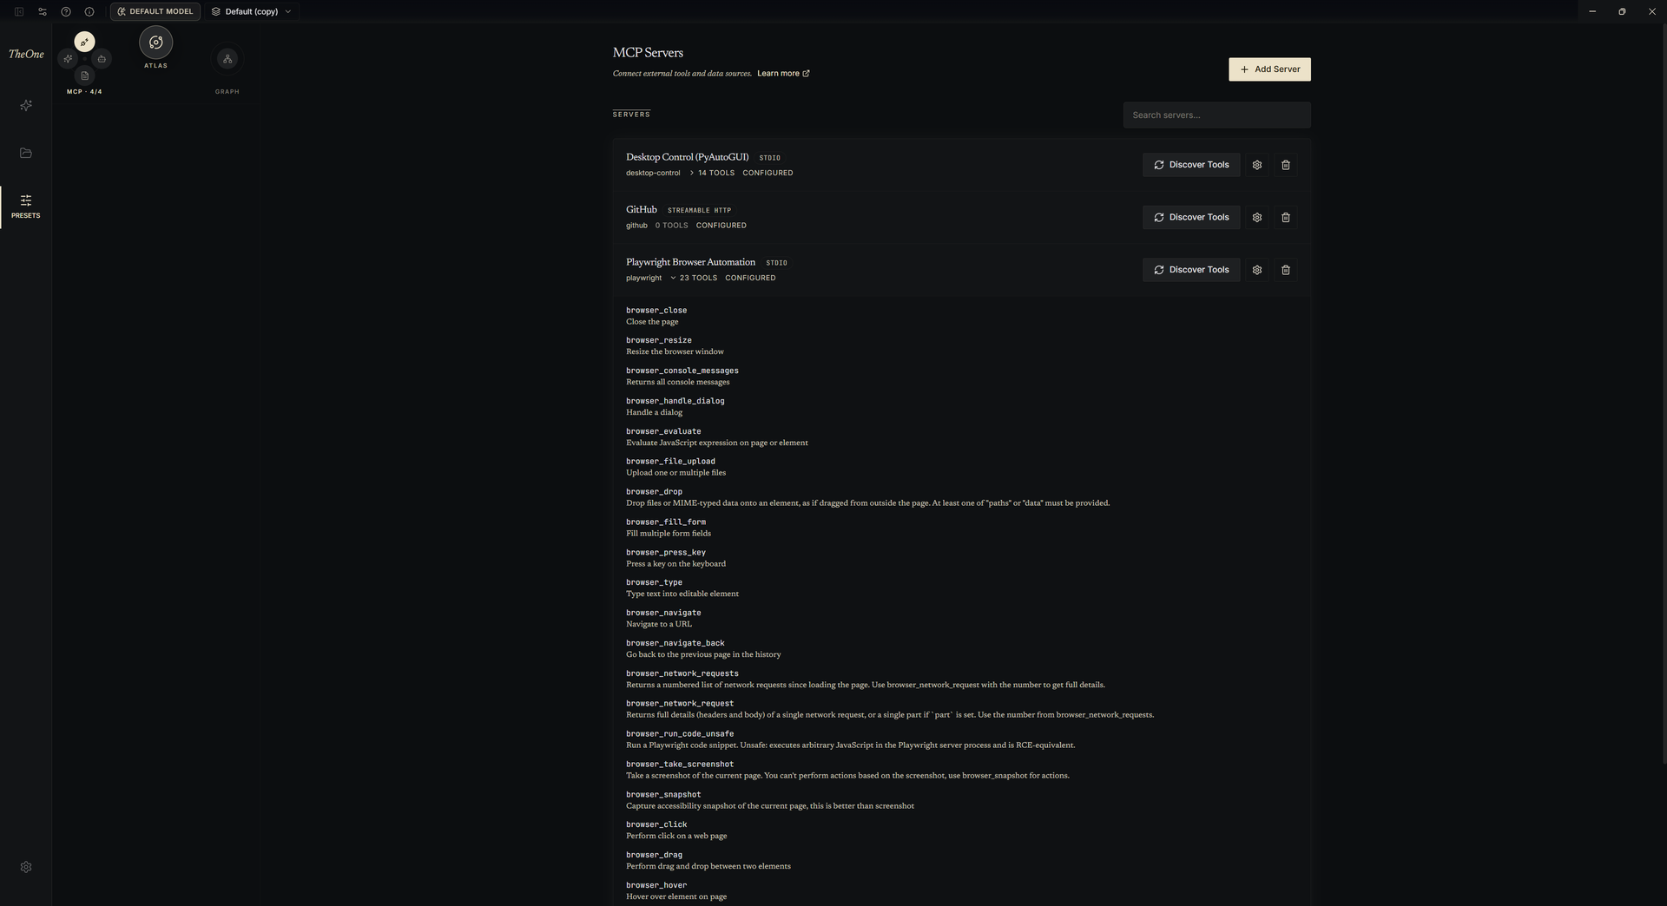
Task: Focus the Search servers input field
Action: pos(1216,115)
